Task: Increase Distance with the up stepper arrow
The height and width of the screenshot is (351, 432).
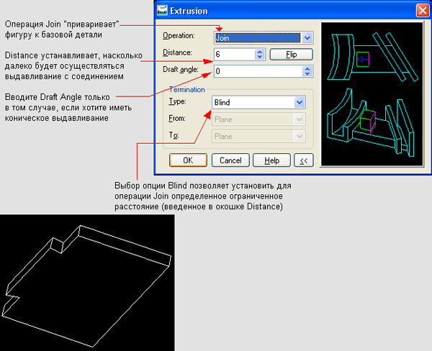Action: click(258, 51)
